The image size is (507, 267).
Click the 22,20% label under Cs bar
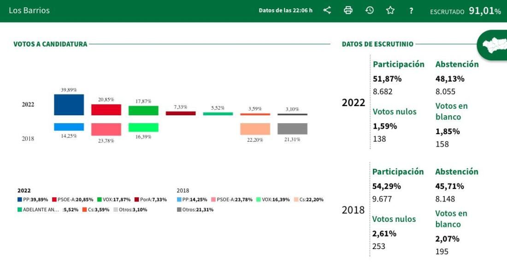pos(255,140)
